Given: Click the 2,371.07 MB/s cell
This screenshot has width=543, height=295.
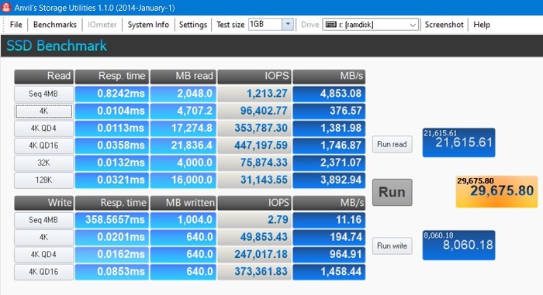Looking at the screenshot, I should [x=329, y=163].
